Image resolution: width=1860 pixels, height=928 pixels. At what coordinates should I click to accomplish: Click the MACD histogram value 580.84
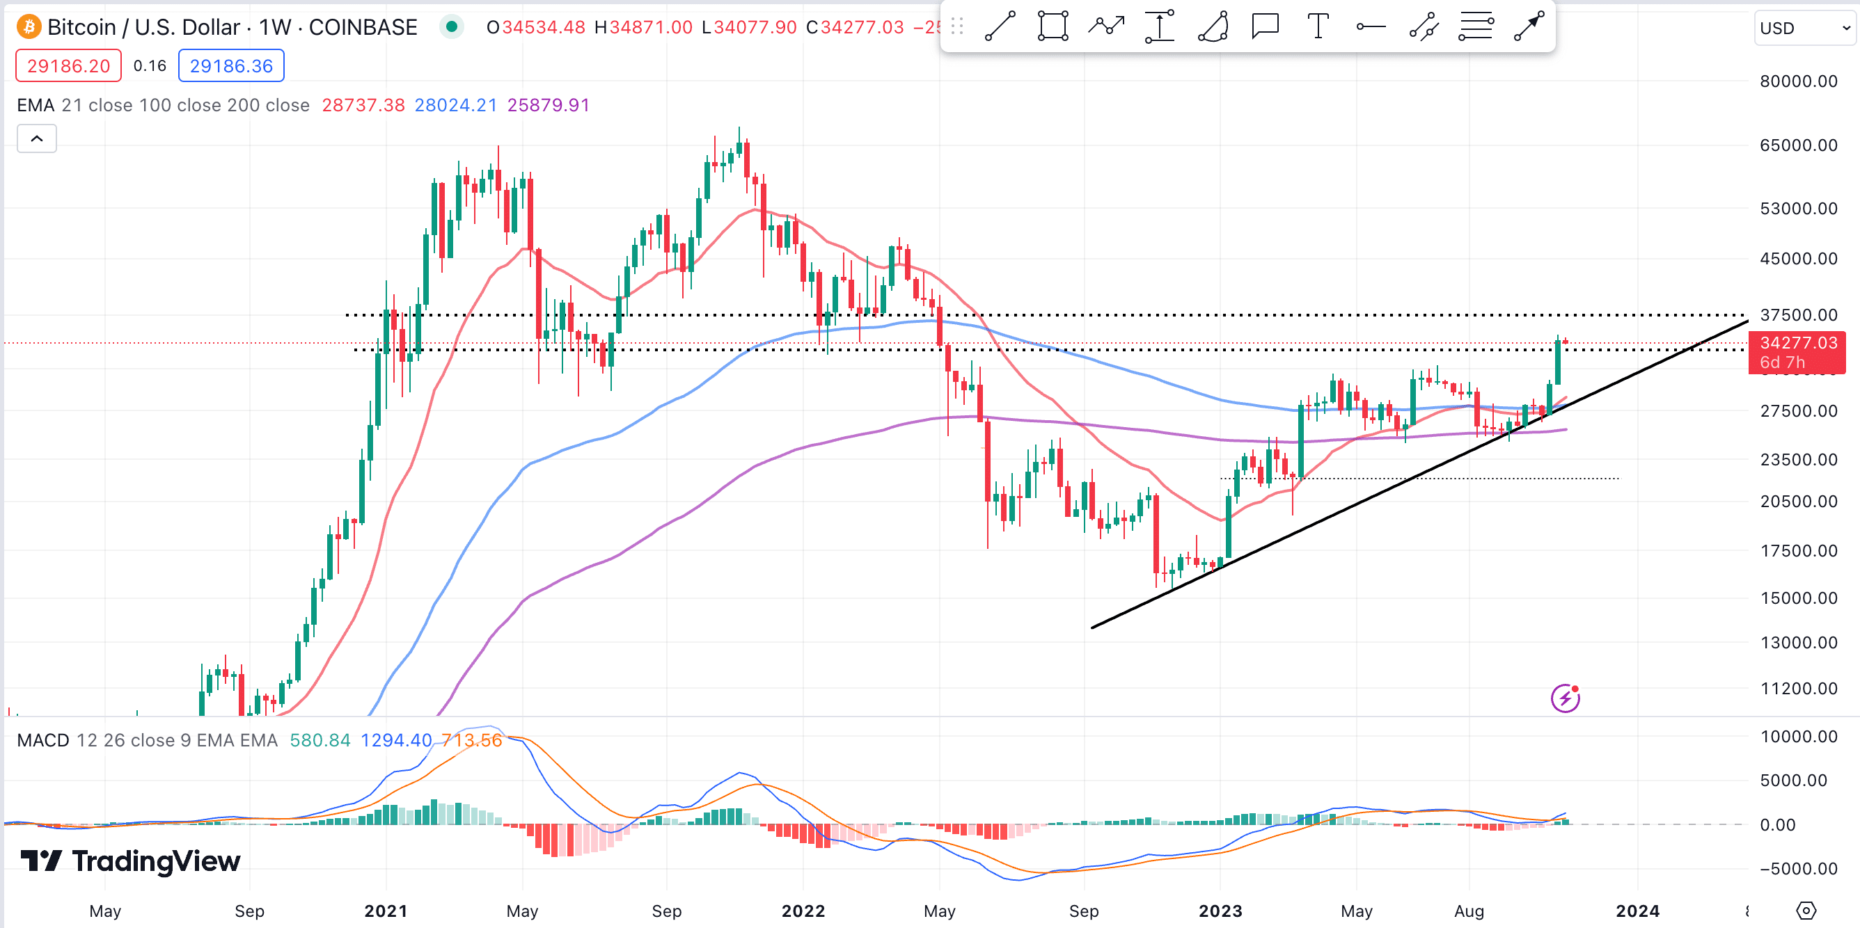click(320, 740)
